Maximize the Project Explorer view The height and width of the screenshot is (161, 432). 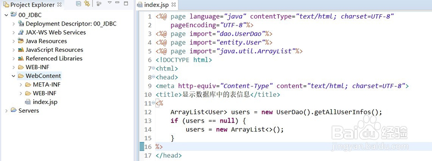[126, 3]
